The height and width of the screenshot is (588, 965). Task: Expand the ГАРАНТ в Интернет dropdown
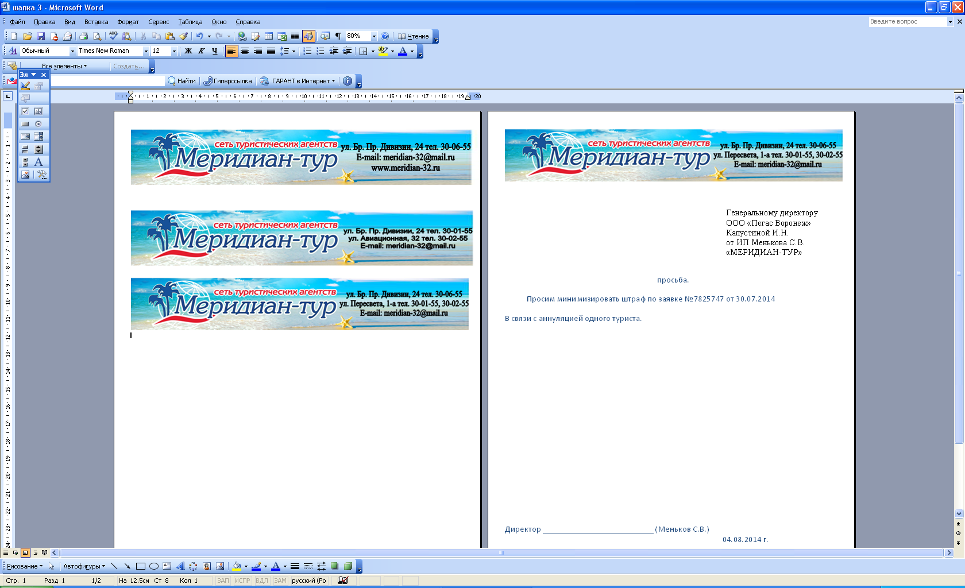click(298, 81)
